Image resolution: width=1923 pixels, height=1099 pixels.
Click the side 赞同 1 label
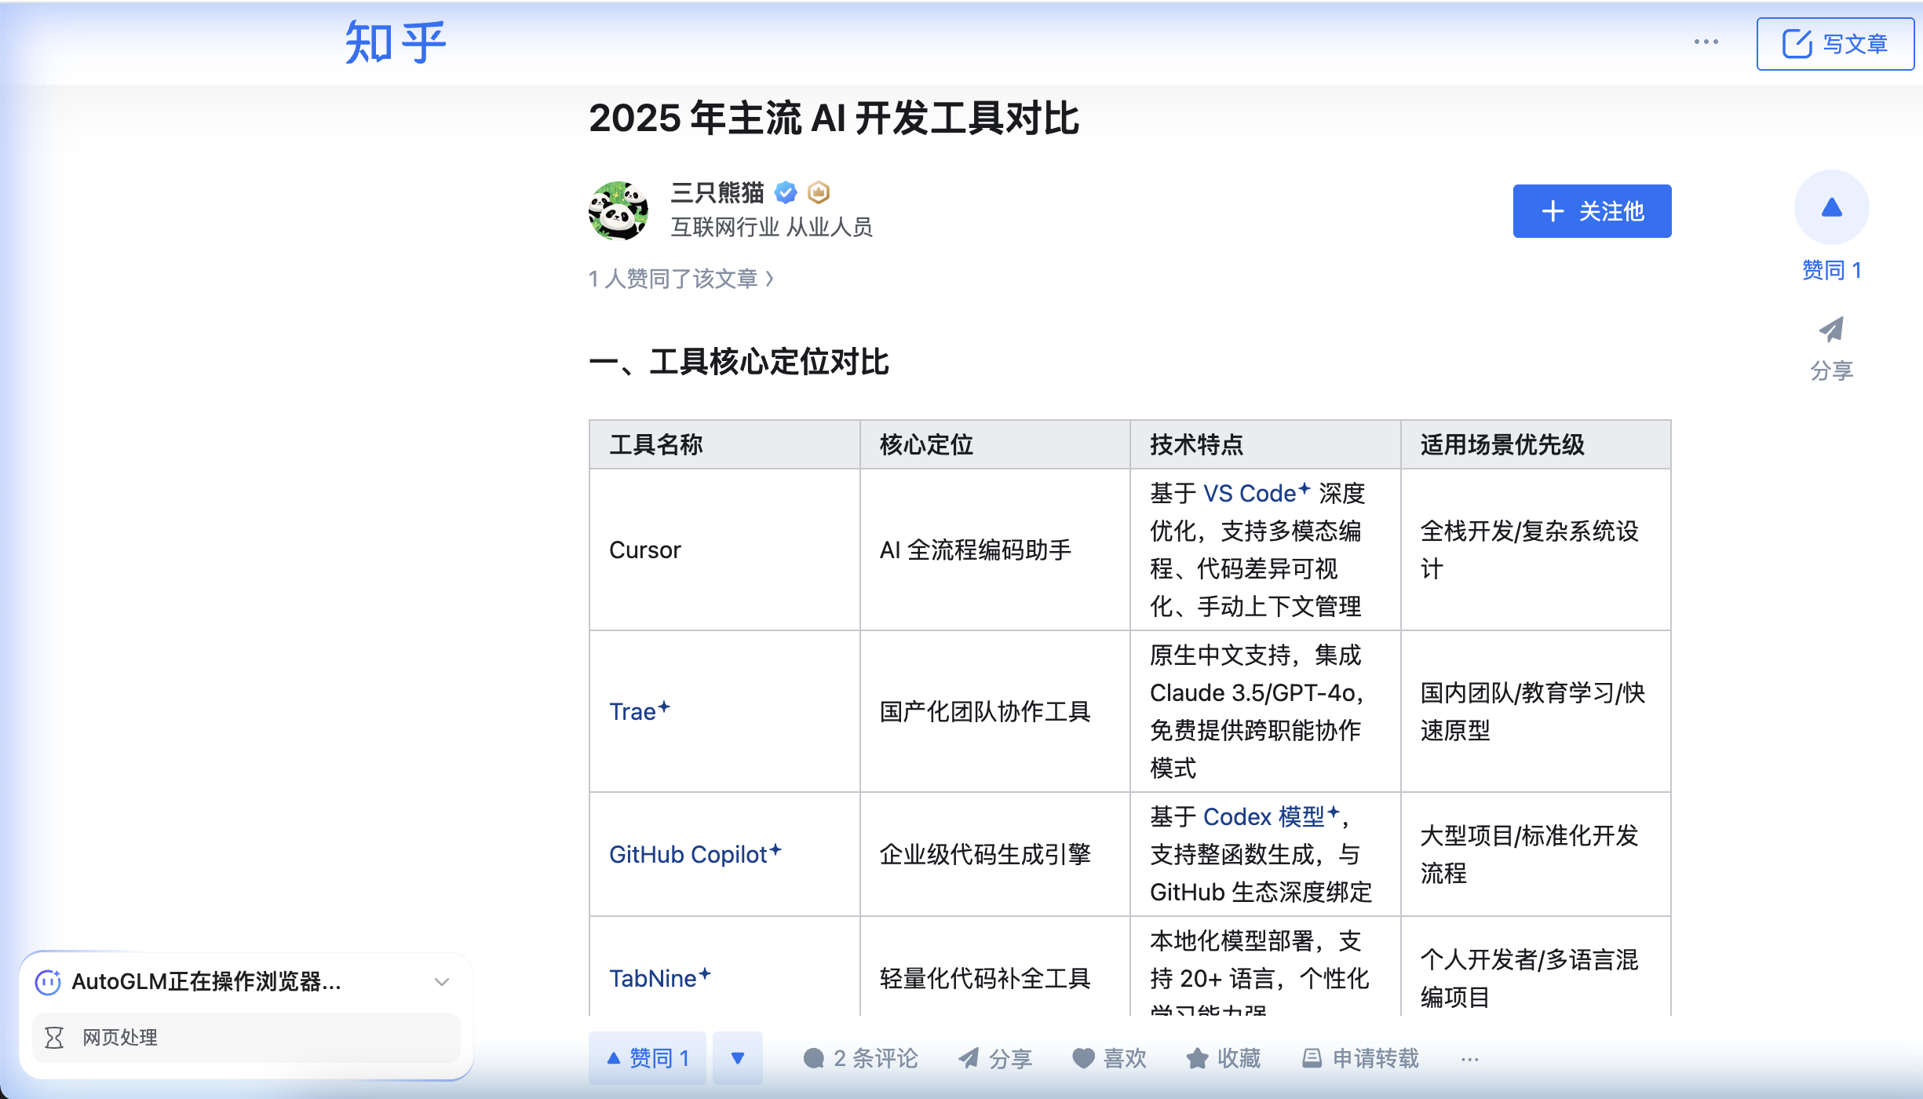[1831, 270]
